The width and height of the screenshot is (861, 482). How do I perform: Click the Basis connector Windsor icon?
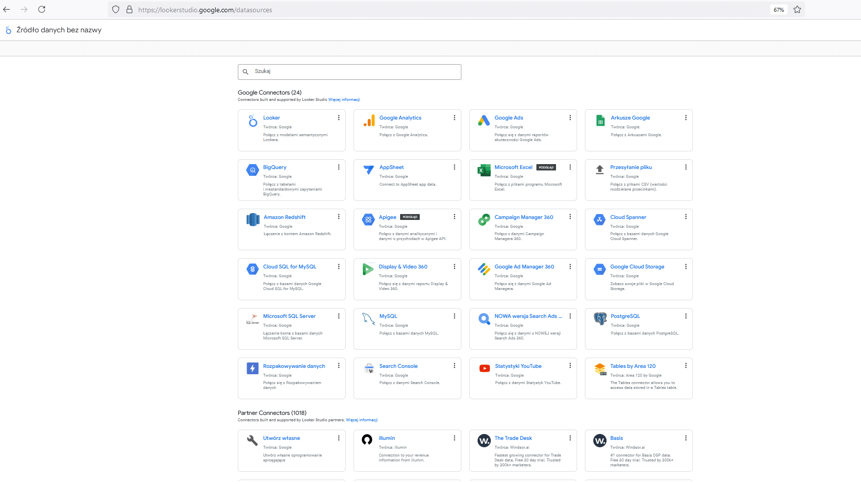click(600, 441)
